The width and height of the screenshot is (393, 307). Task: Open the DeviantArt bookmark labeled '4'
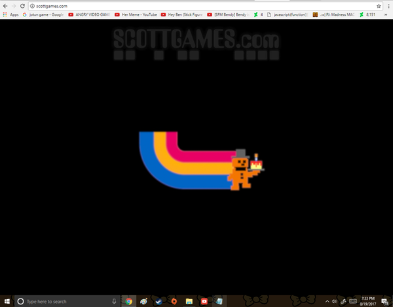[x=258, y=14]
